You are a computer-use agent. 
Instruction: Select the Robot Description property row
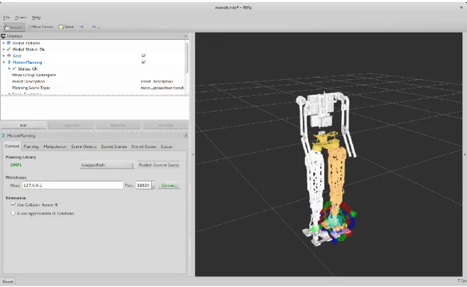point(92,82)
